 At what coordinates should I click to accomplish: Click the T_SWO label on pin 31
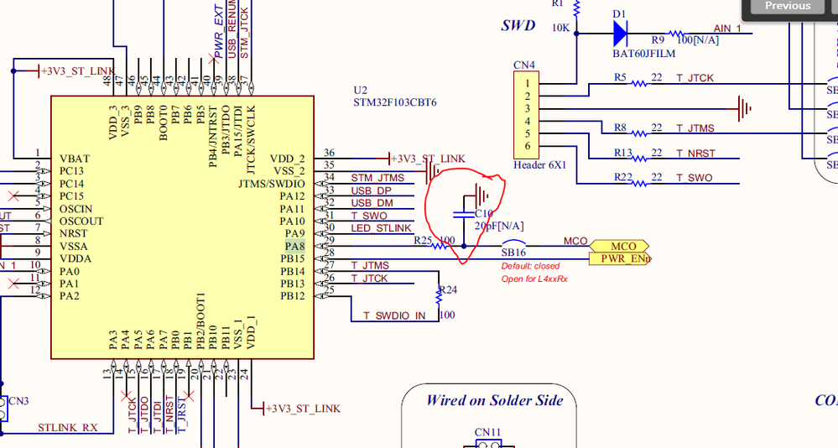pos(369,216)
